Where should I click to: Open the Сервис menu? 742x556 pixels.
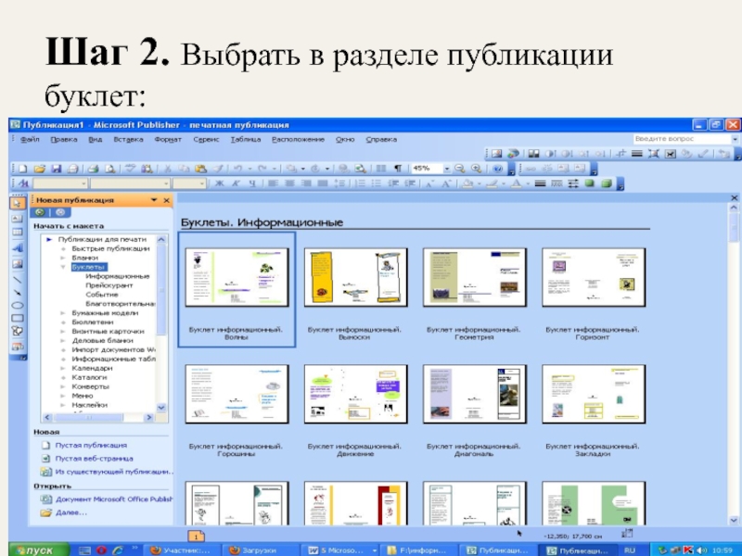tap(205, 139)
